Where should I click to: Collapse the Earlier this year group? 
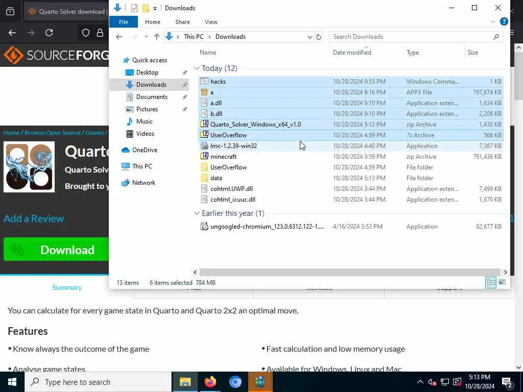(x=197, y=213)
